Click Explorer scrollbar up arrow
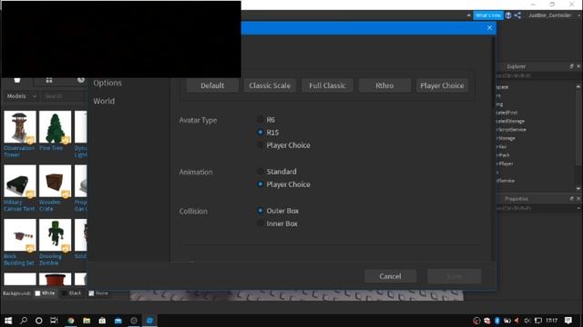The width and height of the screenshot is (583, 327). click(x=578, y=86)
